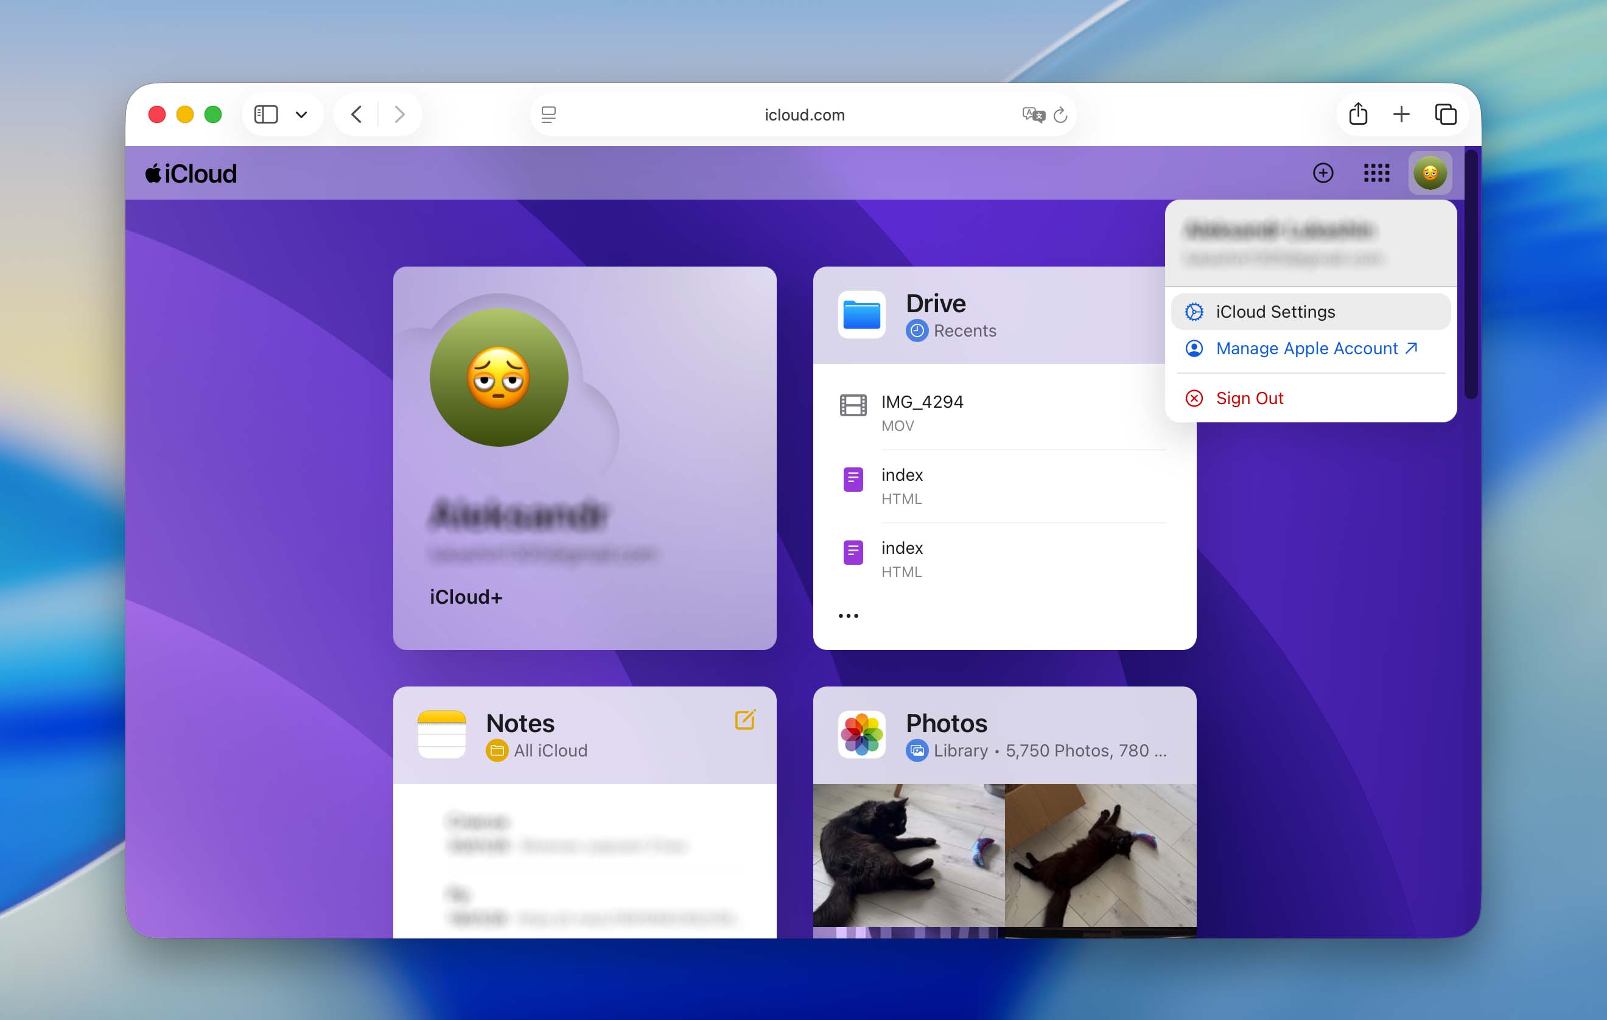Toggle the Safari sidebar icon
Image resolution: width=1607 pixels, height=1020 pixels.
click(265, 115)
